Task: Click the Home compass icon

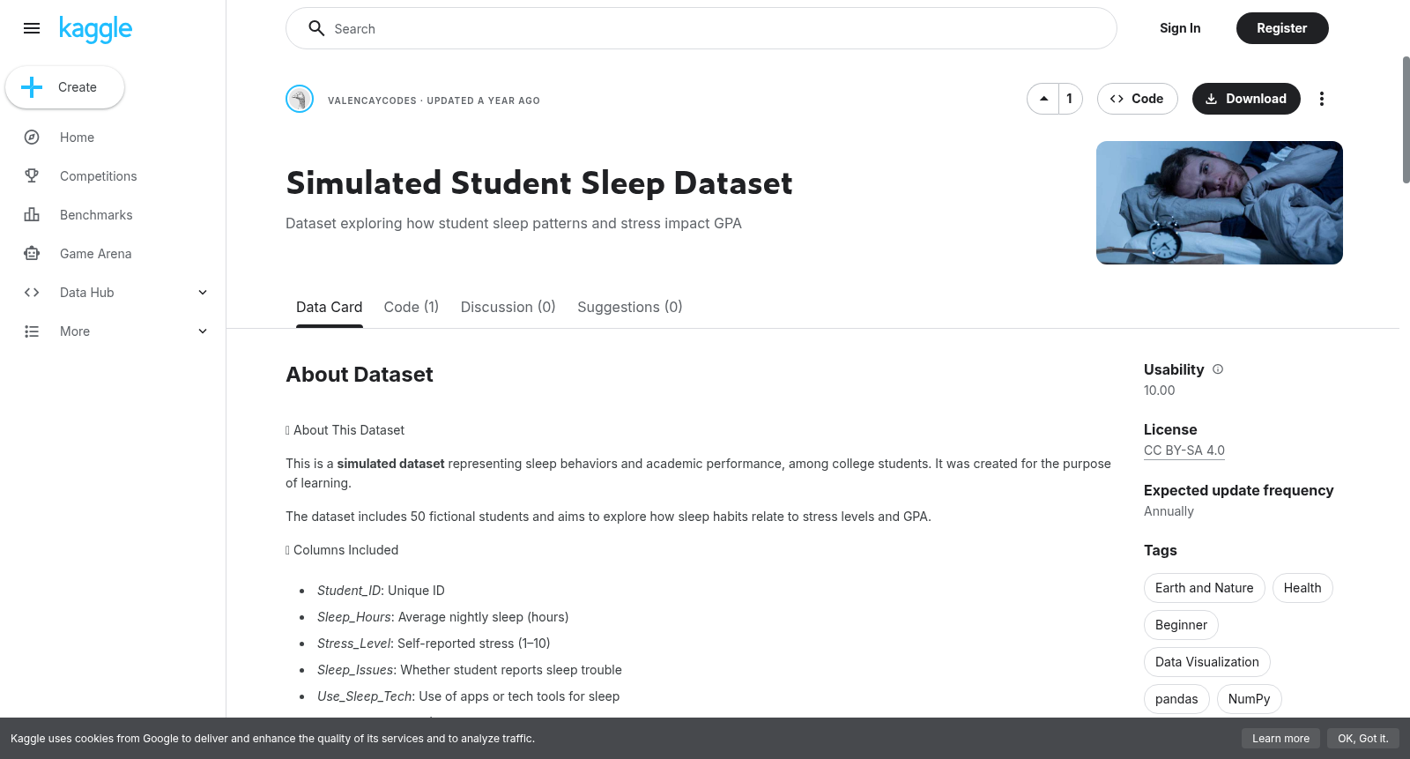Action: pyautogui.click(x=32, y=138)
